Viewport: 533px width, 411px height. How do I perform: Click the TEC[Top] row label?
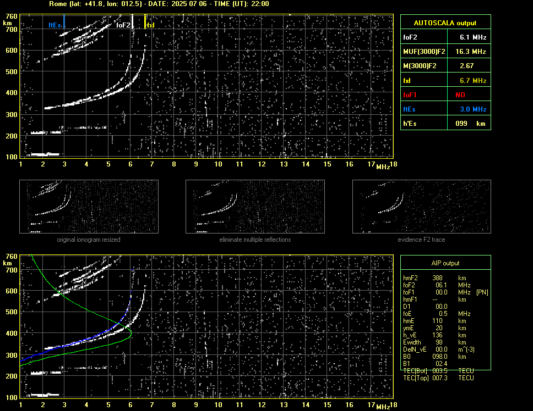[x=416, y=378]
